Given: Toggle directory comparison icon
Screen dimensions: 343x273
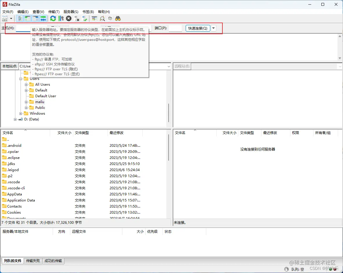Looking at the screenshot, I should point(102,19).
